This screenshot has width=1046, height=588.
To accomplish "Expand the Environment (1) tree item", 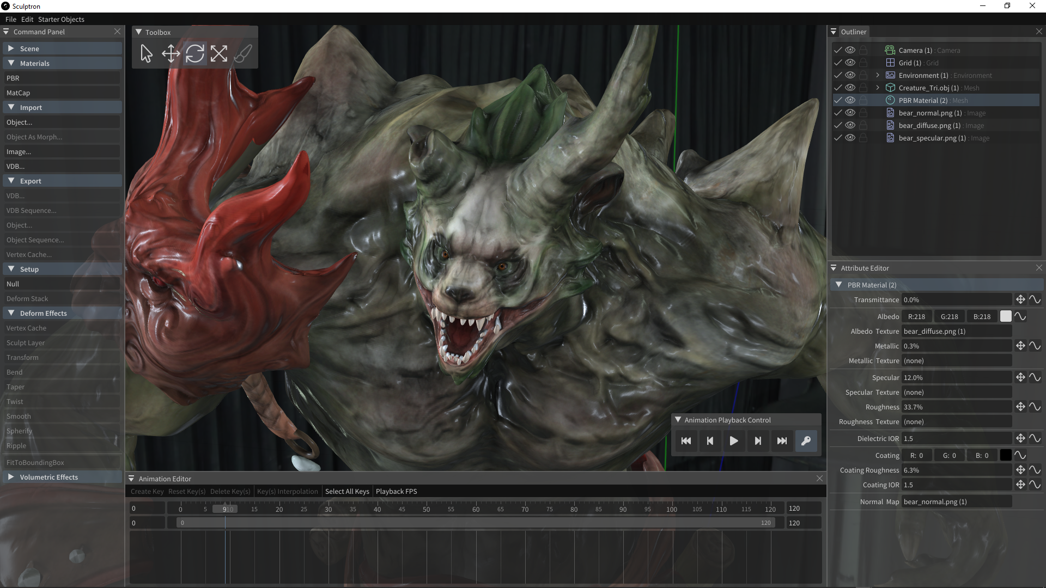I will pos(877,75).
